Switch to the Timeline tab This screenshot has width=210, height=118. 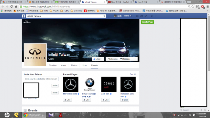(53, 66)
